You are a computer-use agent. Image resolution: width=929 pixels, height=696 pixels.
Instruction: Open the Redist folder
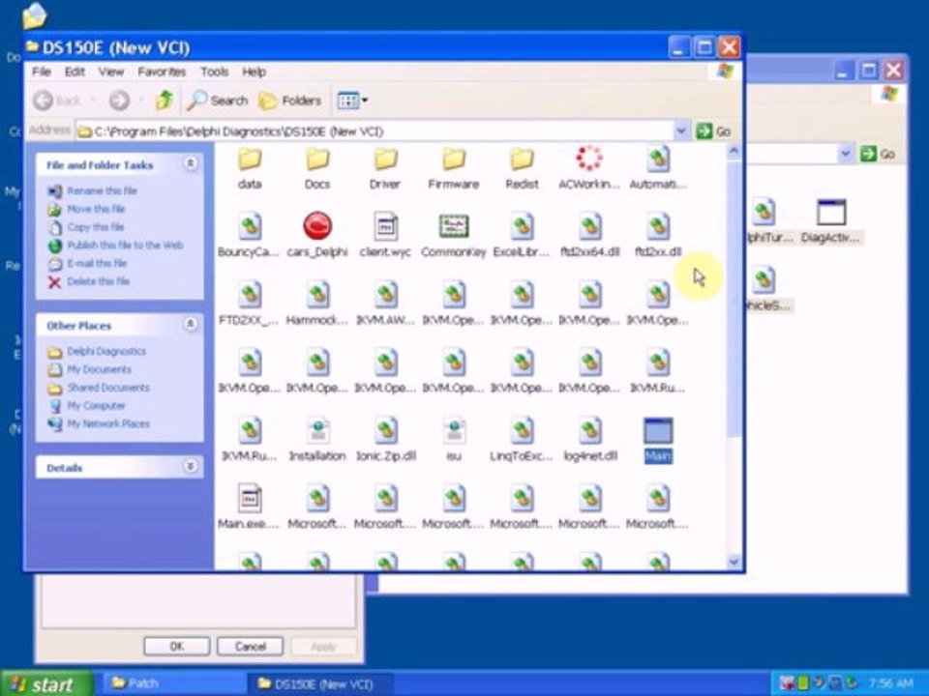pos(522,167)
